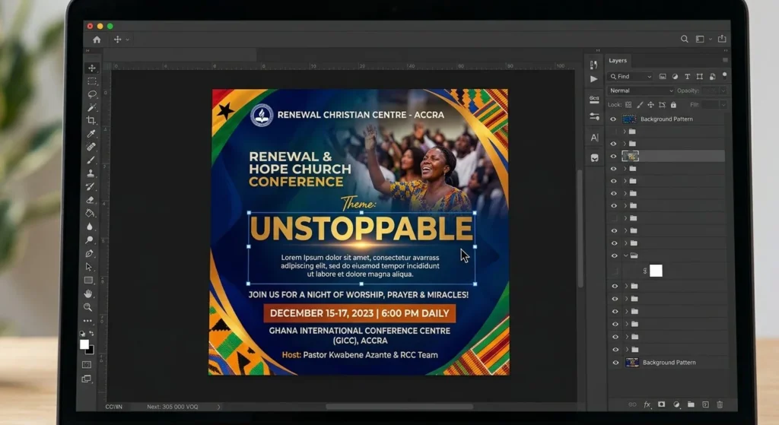Hide the expanded group's eye icon
This screenshot has height=425, width=779.
(x=615, y=255)
